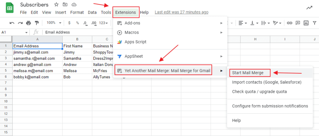The image size is (319, 136).
Task: Select row 7 header
Action: coord(6,83)
